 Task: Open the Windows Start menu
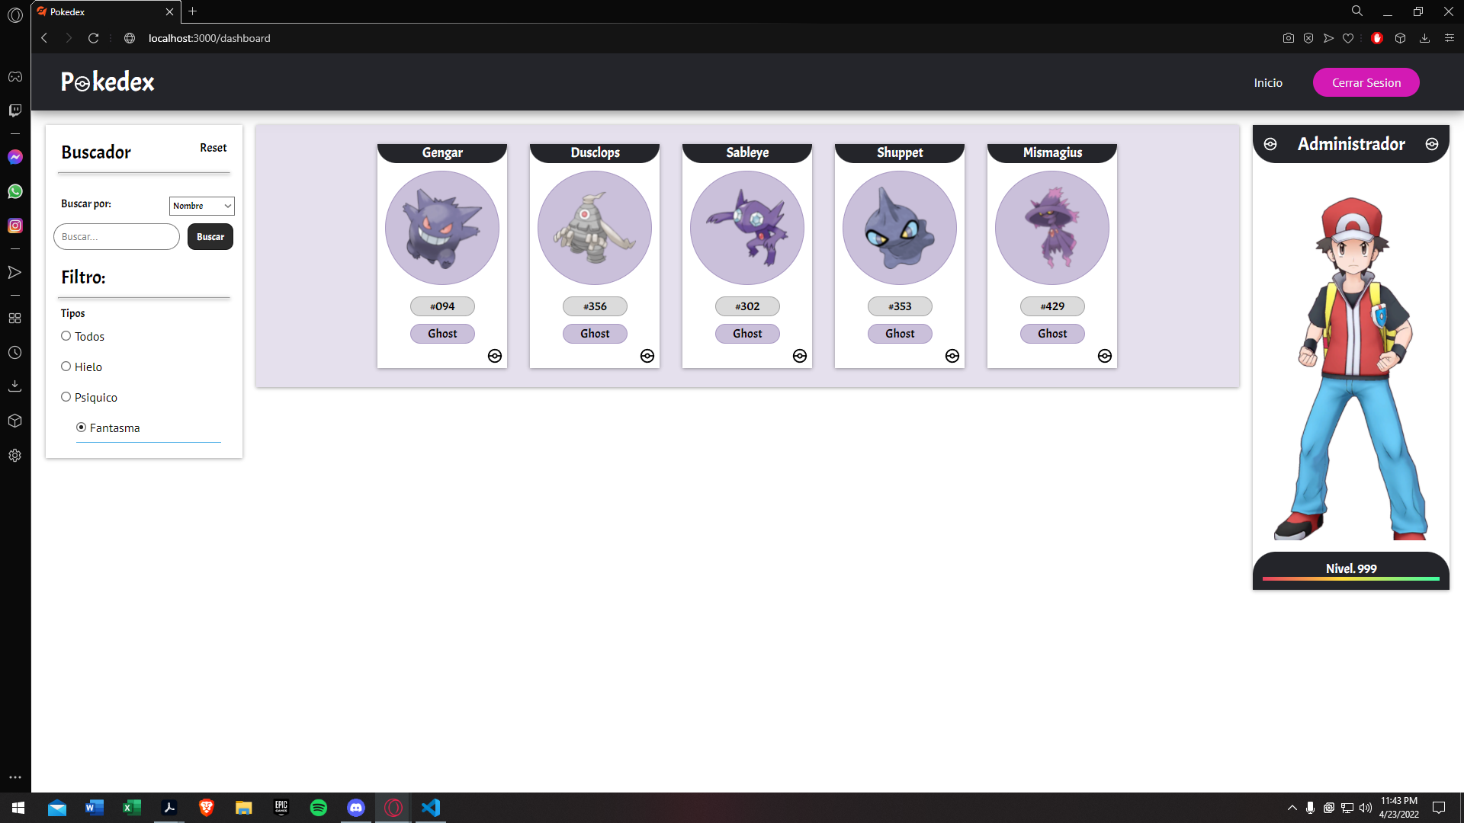(18, 808)
